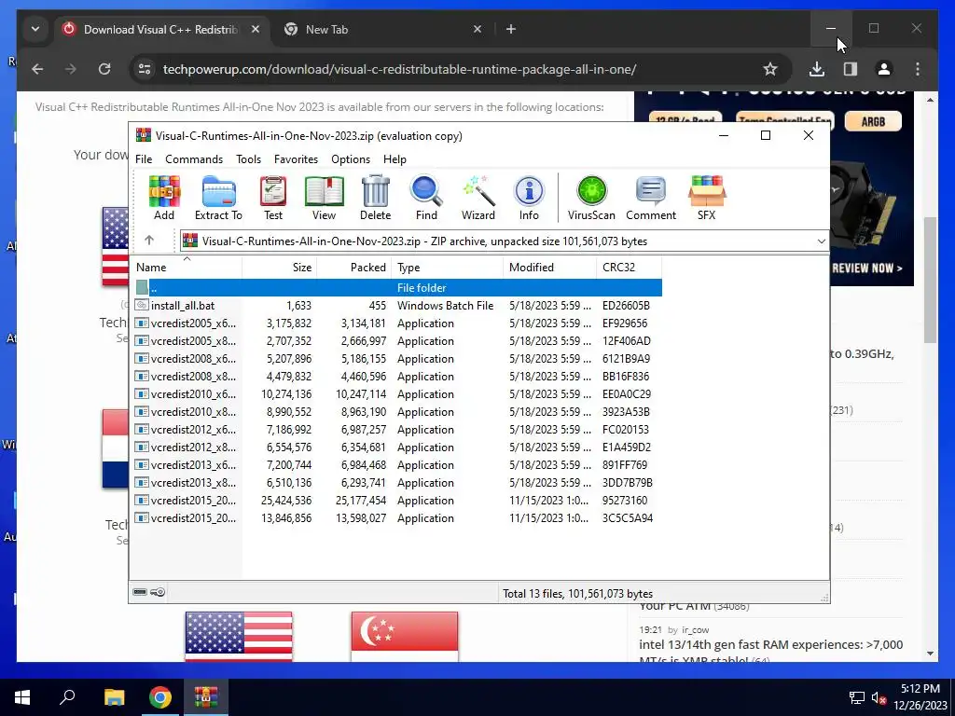Open Chrome tab search dropdown
Viewport: 955px width, 716px height.
(35, 29)
